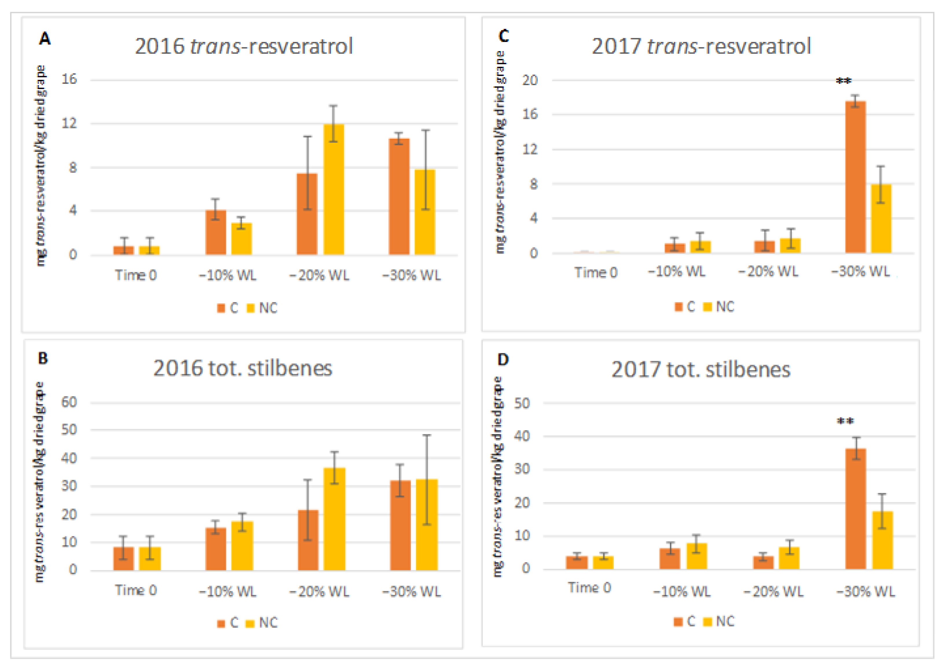Click the '2017 tot. stilbenes' chart title

pos(701,369)
